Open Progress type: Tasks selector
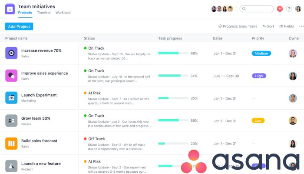Viewport: 304px width, 174px height. coord(238,26)
